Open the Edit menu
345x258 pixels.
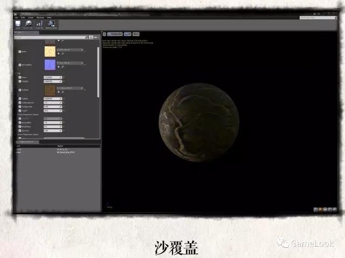coord(23,18)
